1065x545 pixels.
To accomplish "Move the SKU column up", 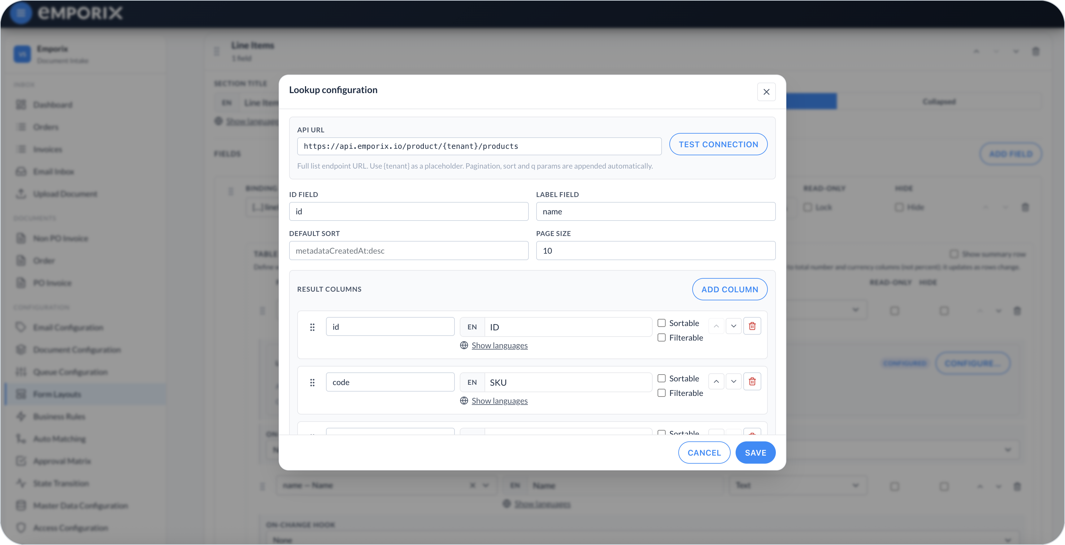I will click(x=716, y=381).
